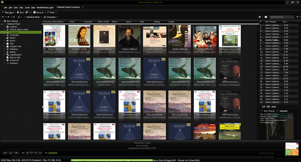Open the Edit menu
This screenshot has width=301, height=162.
[10, 7]
